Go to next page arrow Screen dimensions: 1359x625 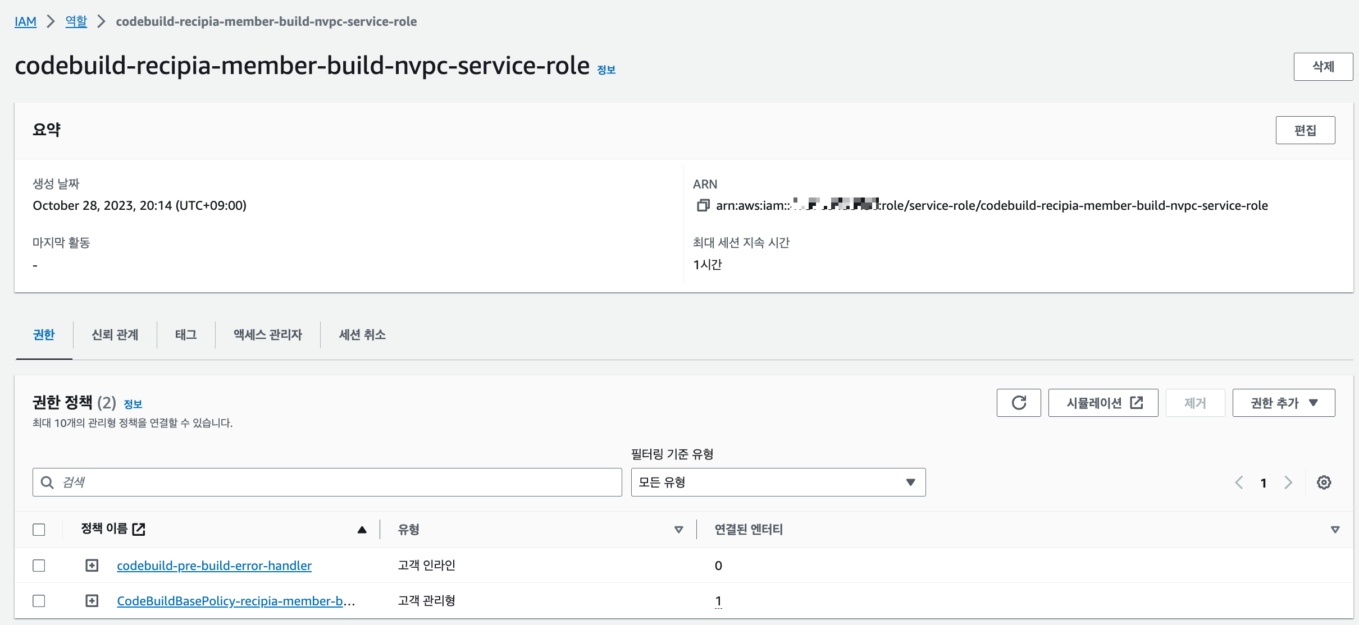[x=1288, y=482]
